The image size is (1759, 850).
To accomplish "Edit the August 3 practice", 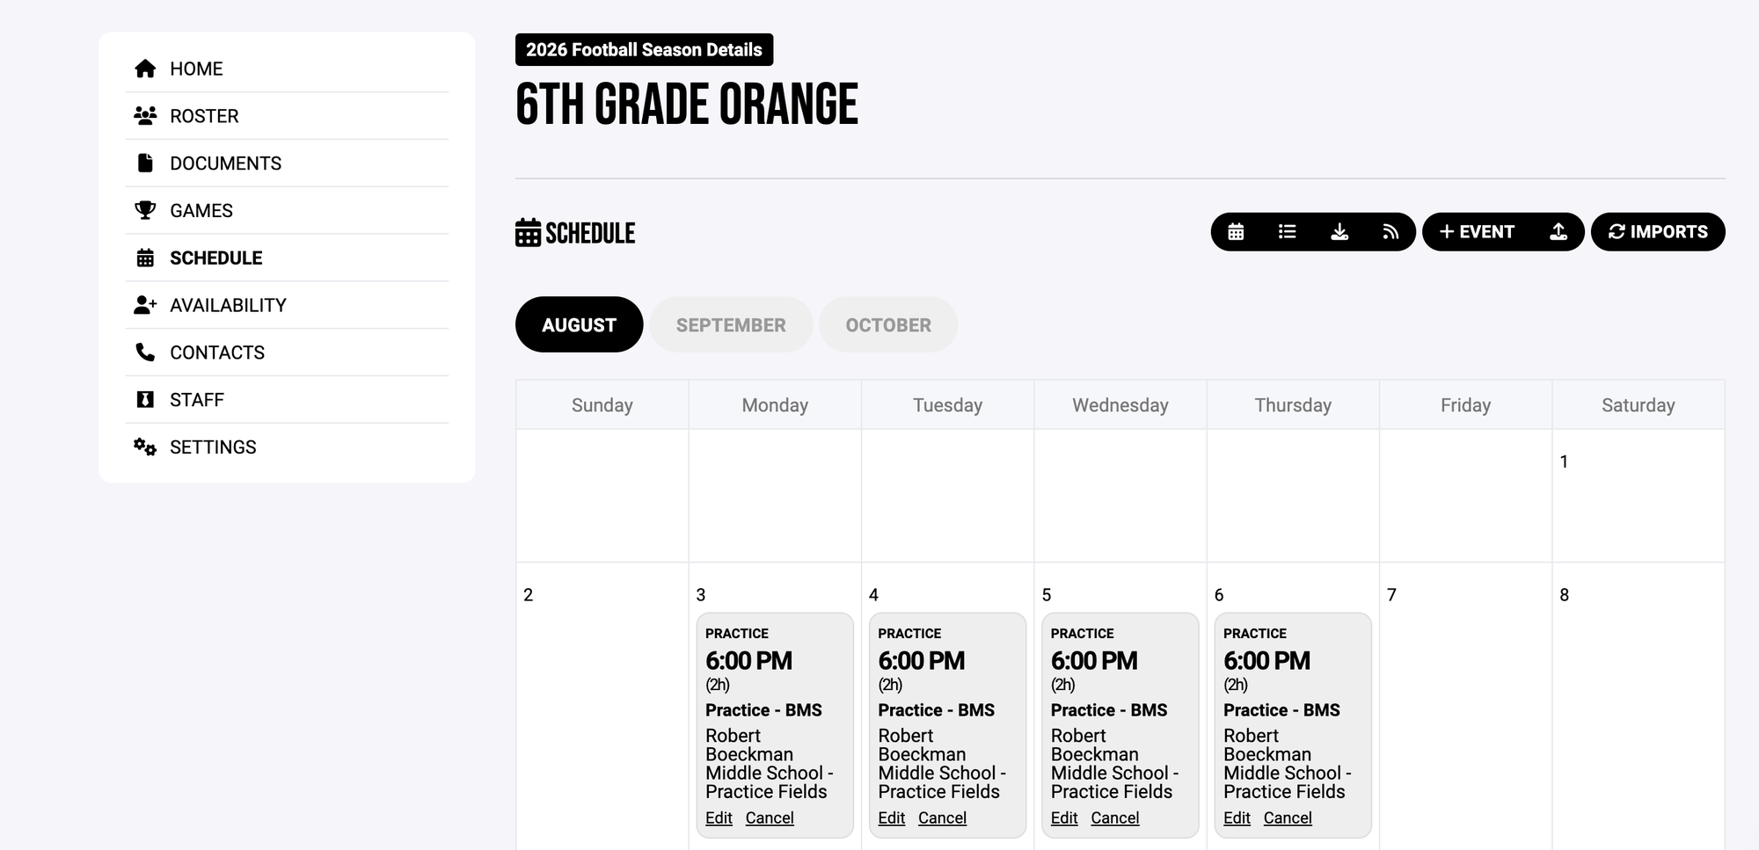I will pyautogui.click(x=719, y=818).
